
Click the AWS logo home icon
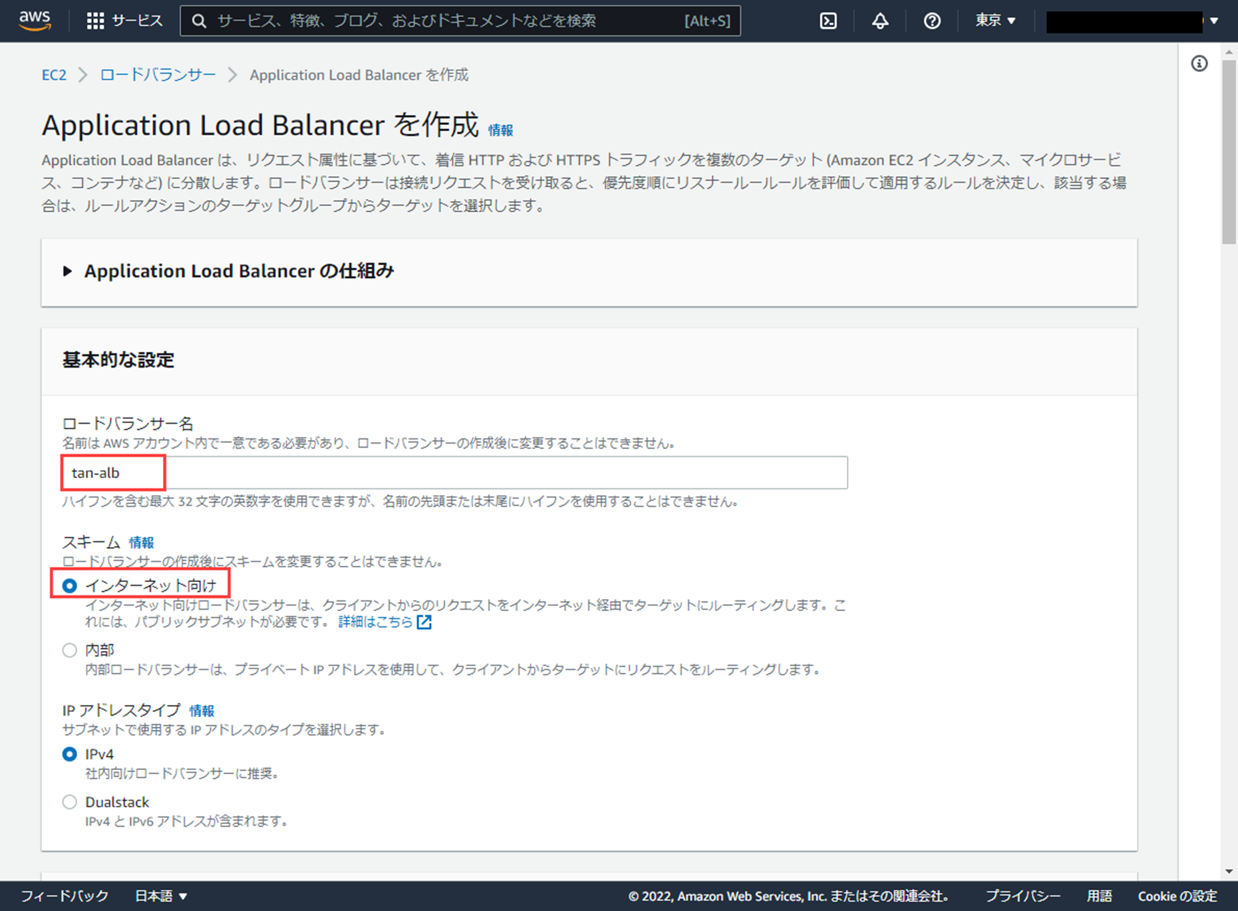tap(35, 21)
